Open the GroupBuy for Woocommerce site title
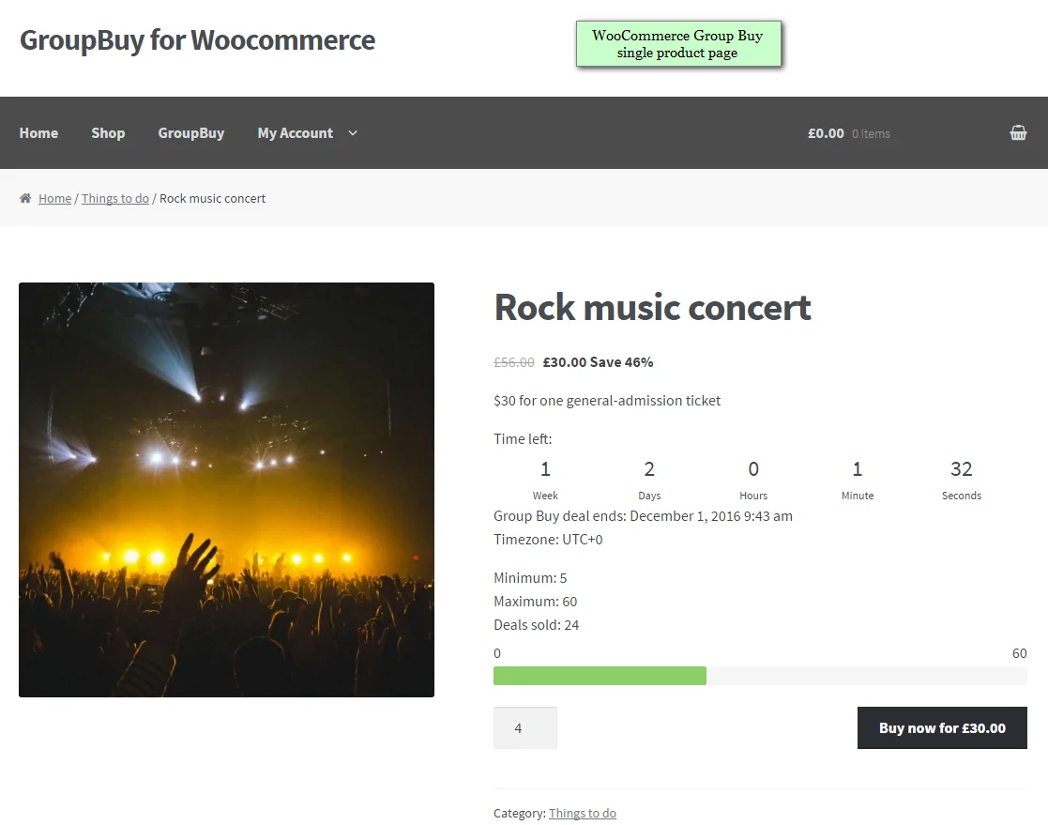Screen dimensions: 1048x825 (x=197, y=40)
